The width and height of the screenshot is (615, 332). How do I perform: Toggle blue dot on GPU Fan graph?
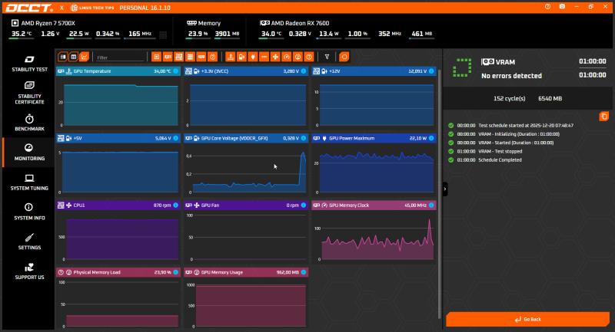point(304,205)
